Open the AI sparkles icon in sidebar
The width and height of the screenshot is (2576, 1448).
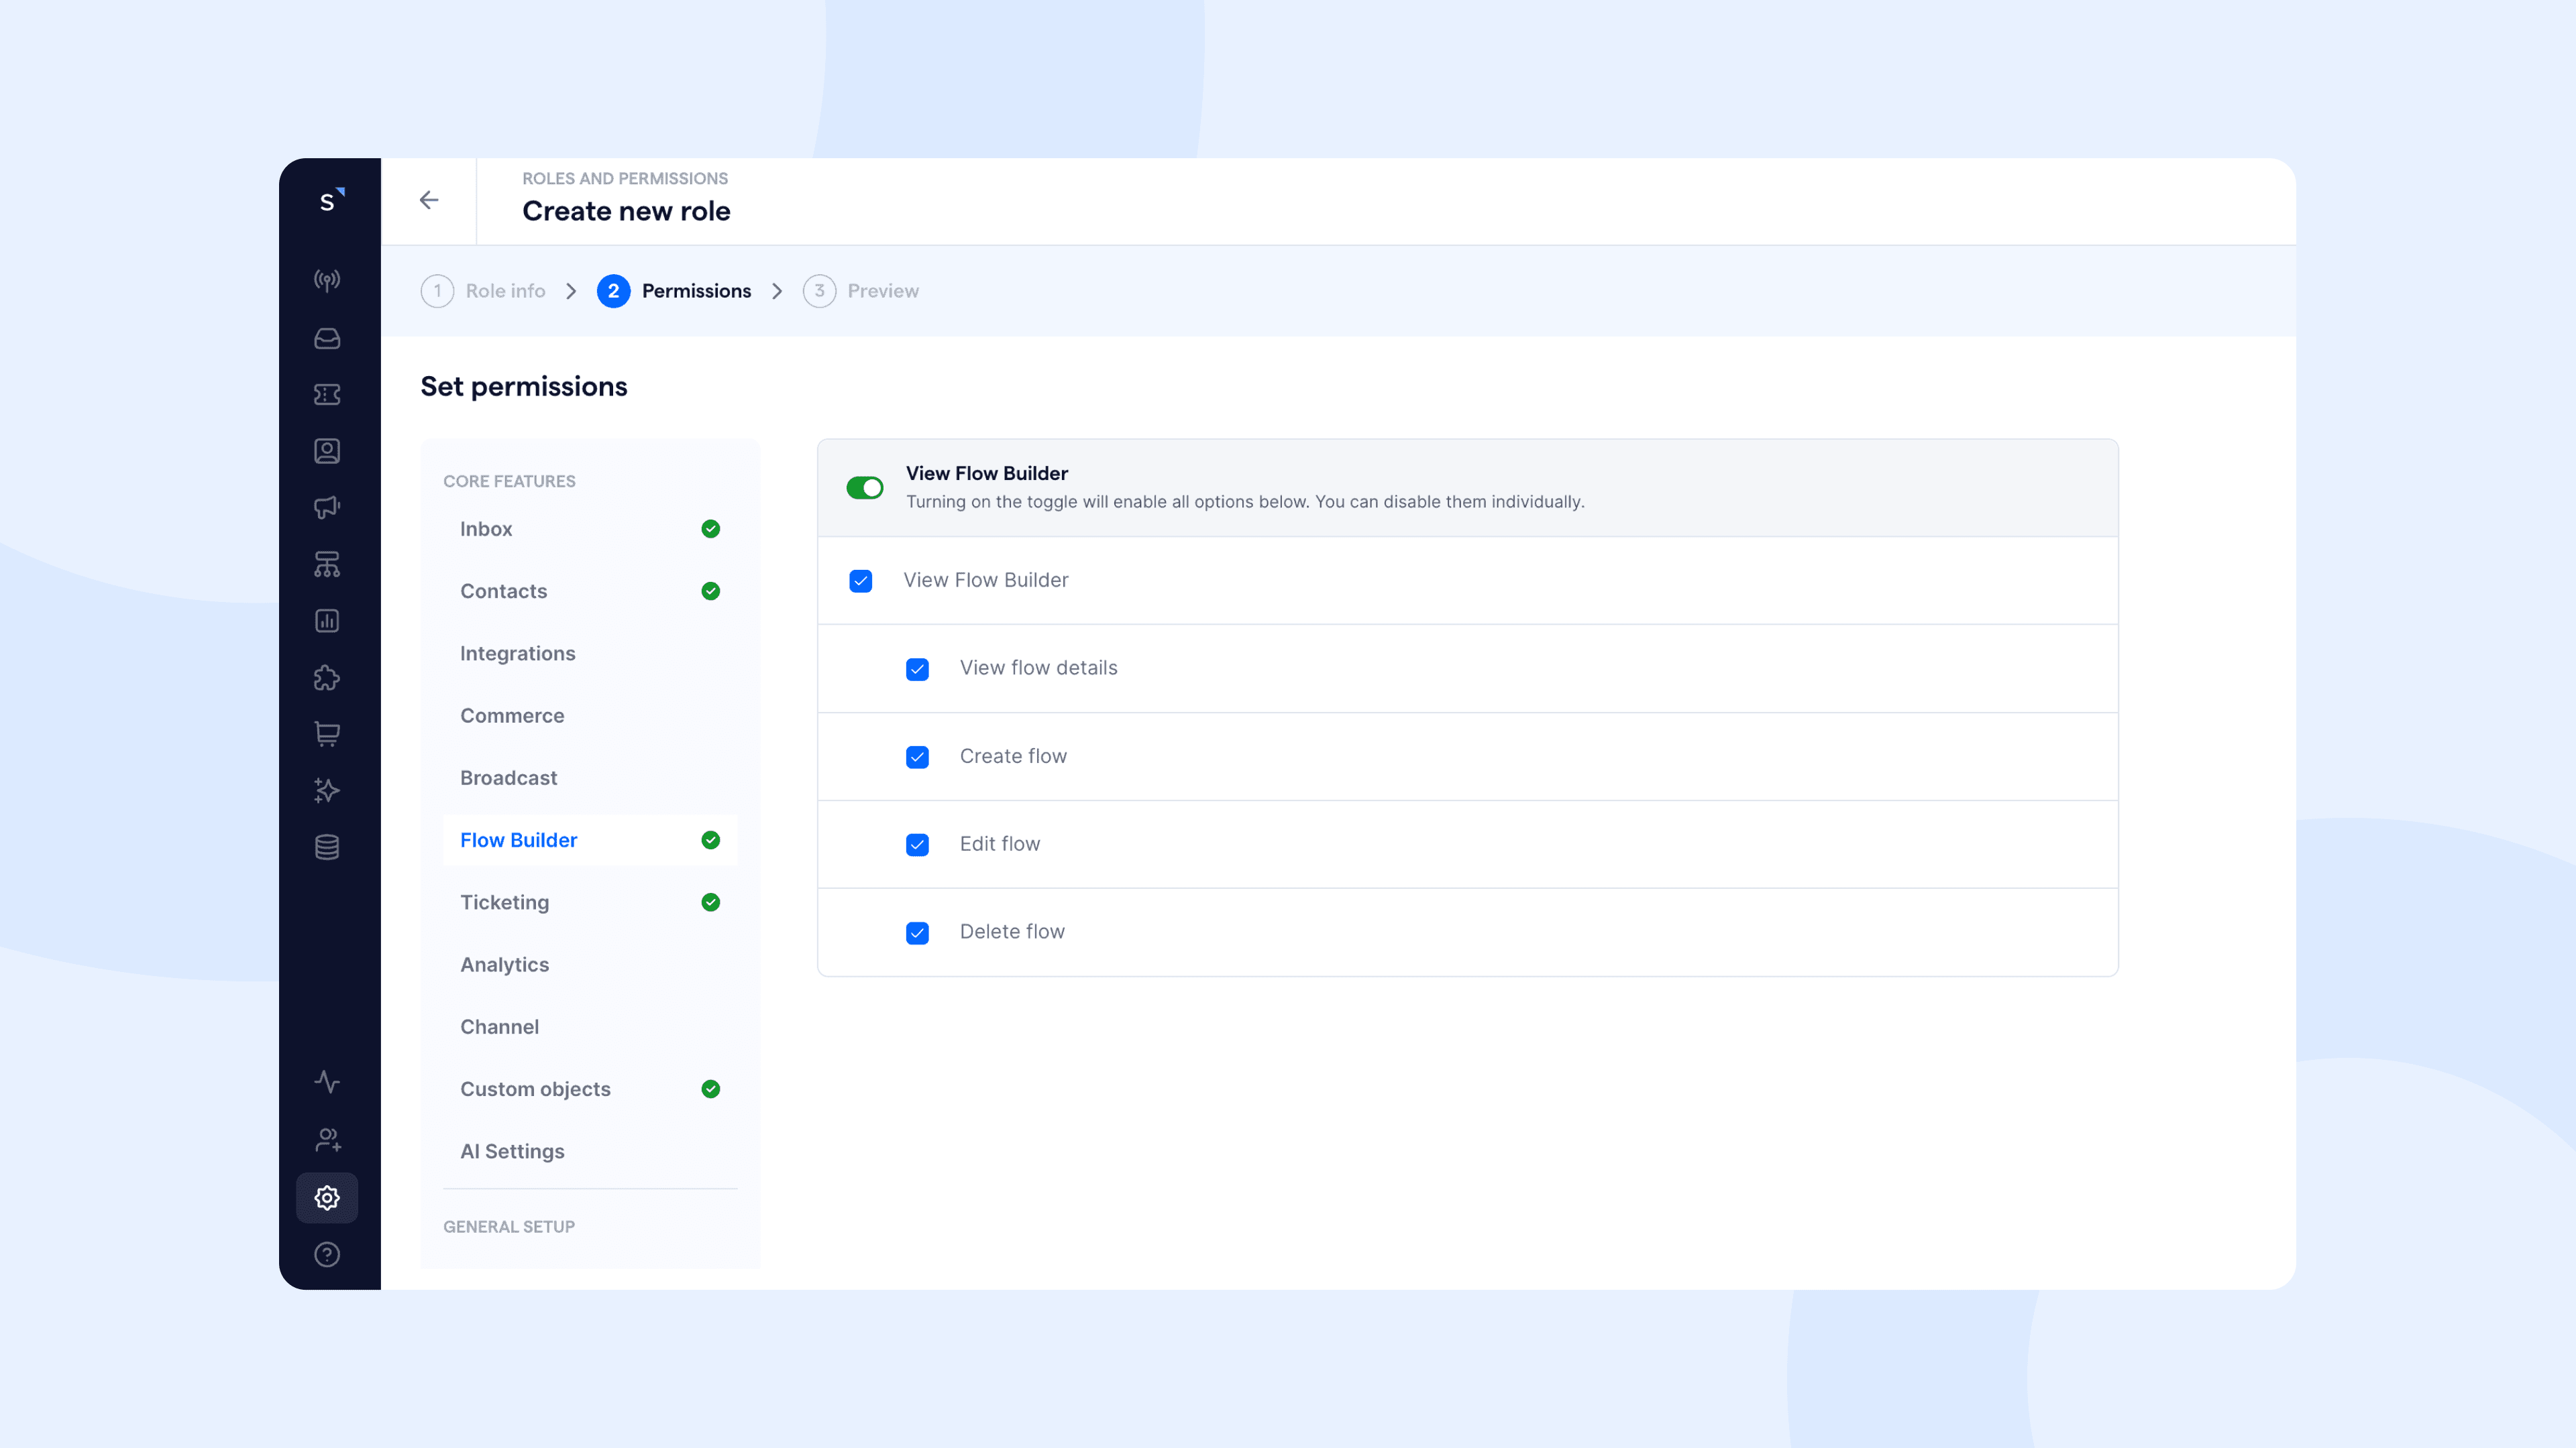click(x=327, y=790)
